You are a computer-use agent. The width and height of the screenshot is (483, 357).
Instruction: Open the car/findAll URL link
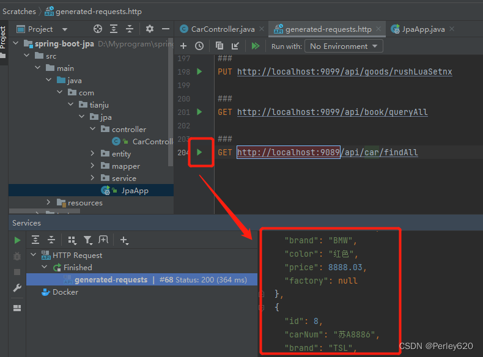coord(327,152)
